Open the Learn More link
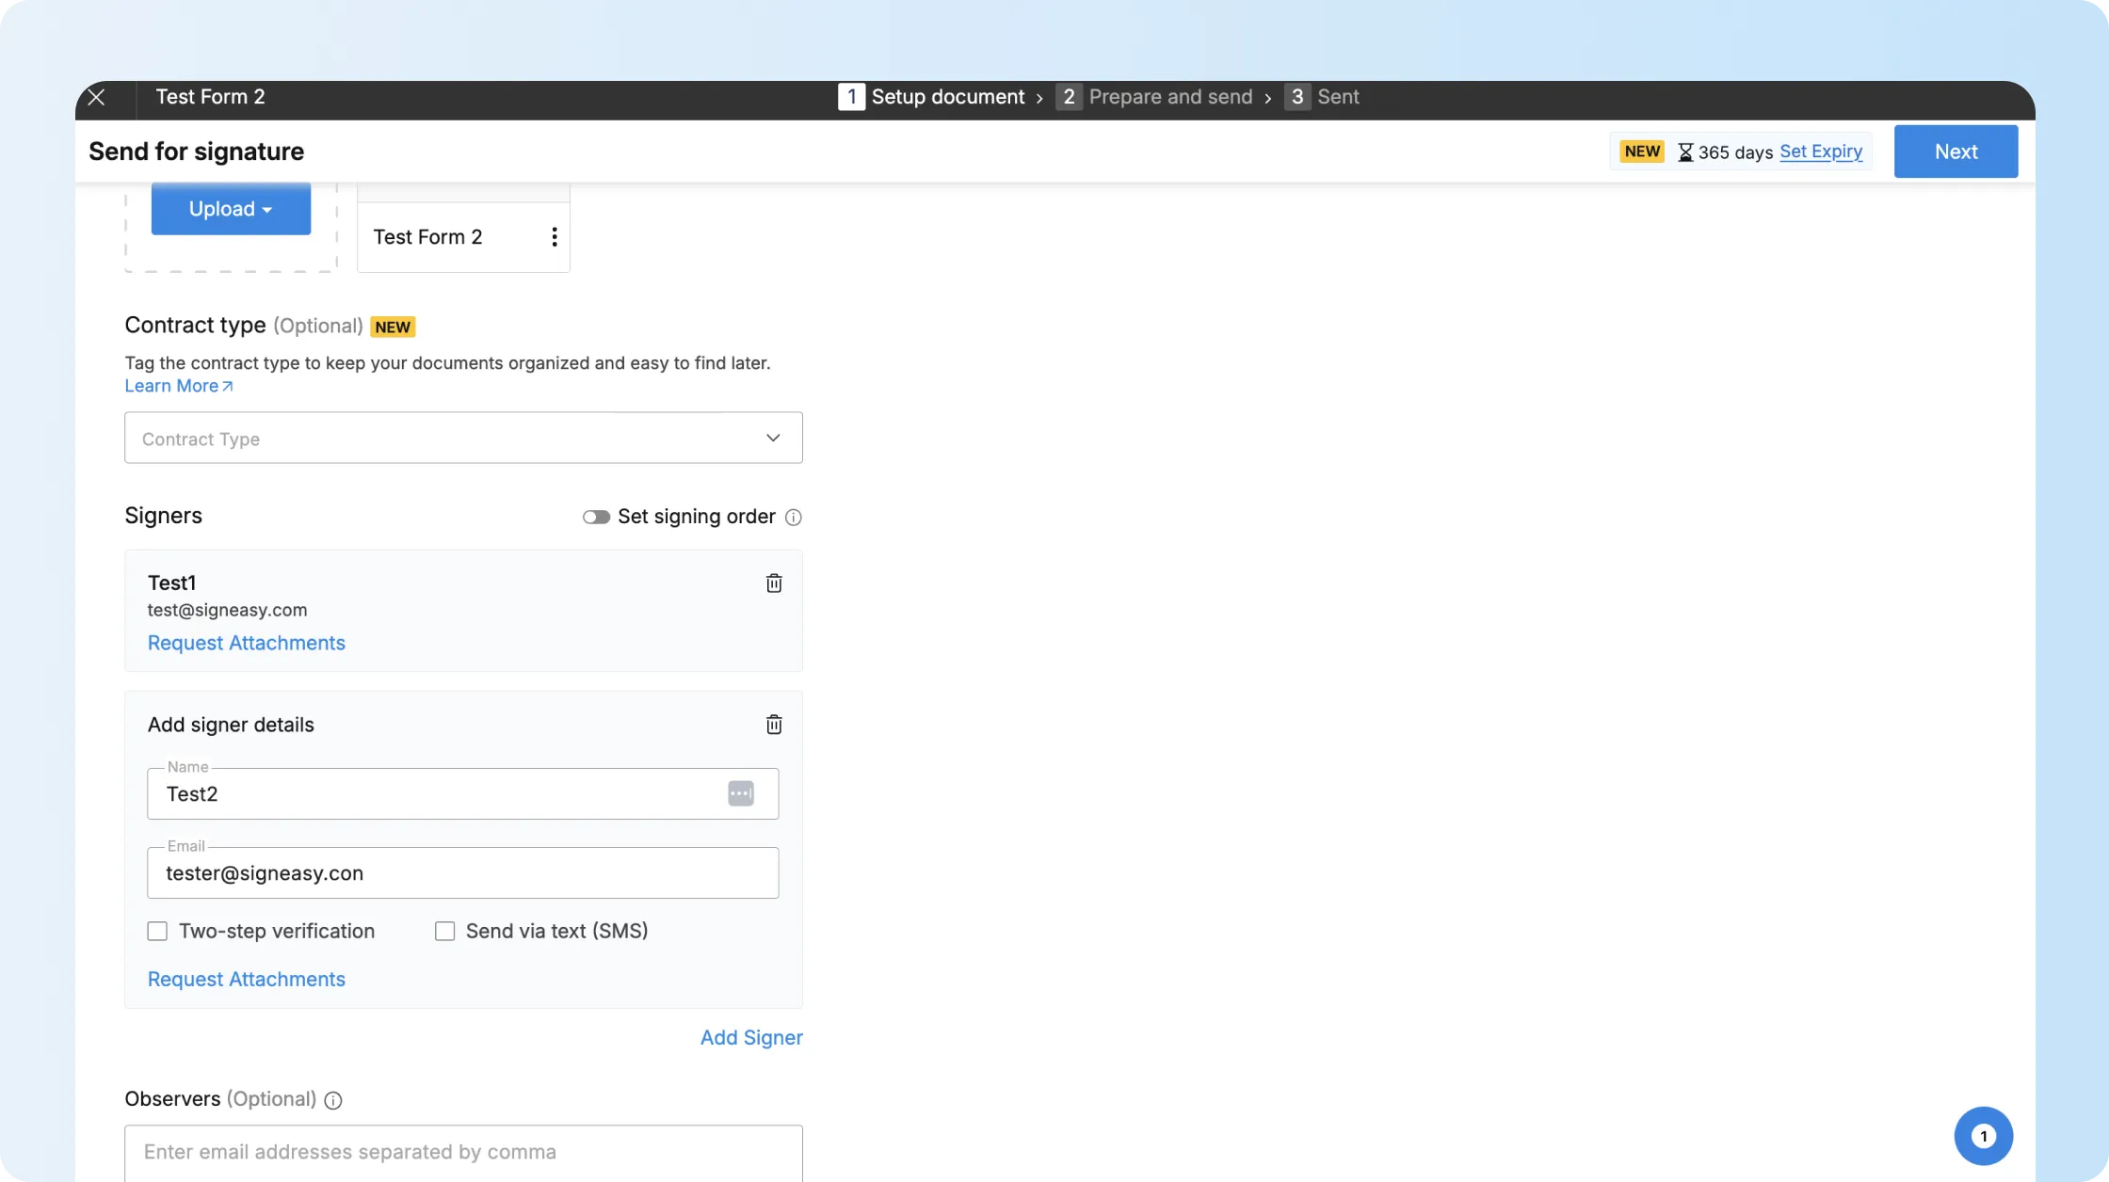 [x=179, y=386]
